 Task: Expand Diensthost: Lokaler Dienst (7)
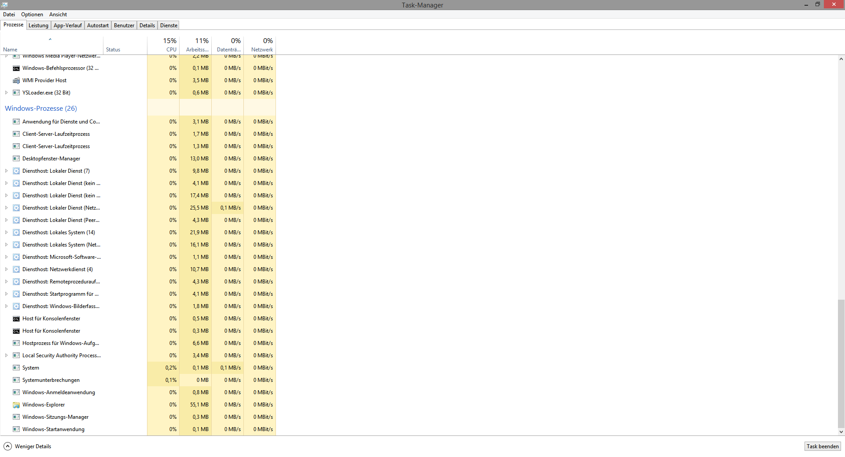[x=6, y=171]
